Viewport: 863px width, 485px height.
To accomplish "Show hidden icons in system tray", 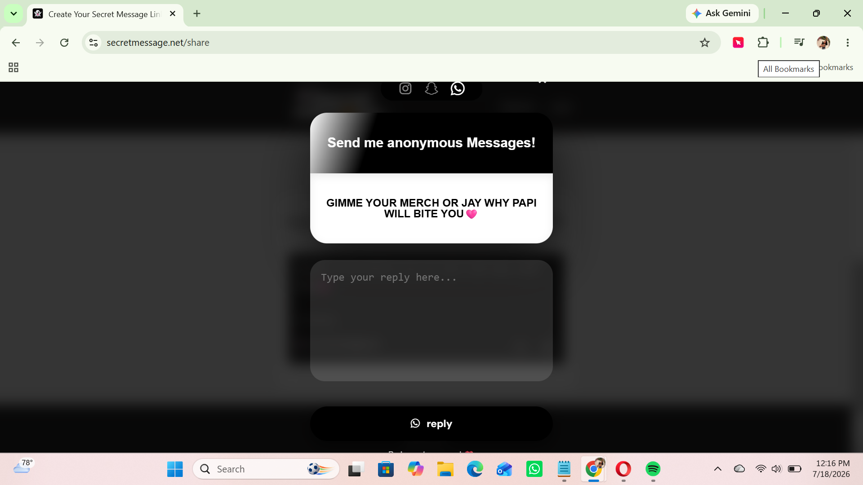I will pos(717,469).
